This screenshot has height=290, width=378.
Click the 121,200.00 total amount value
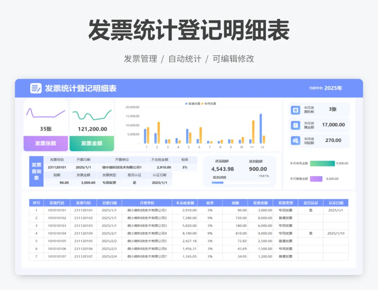tap(92, 129)
